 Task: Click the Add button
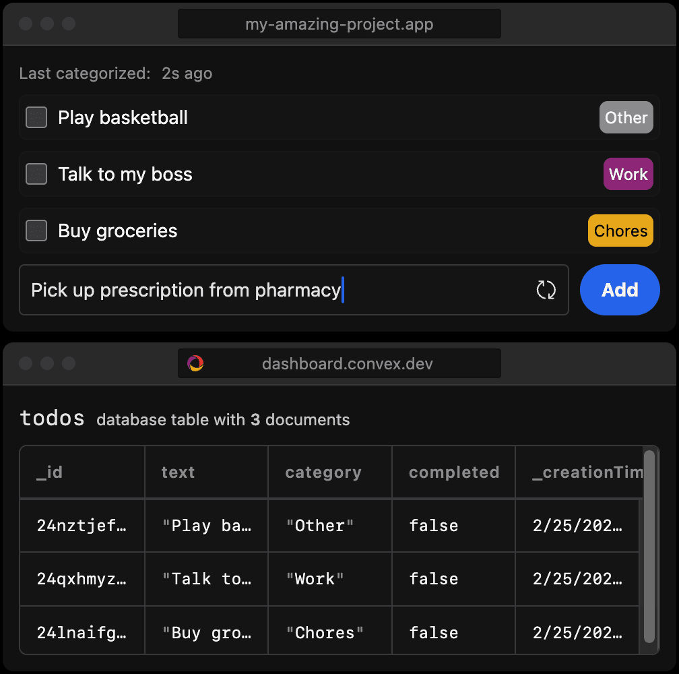tap(620, 290)
